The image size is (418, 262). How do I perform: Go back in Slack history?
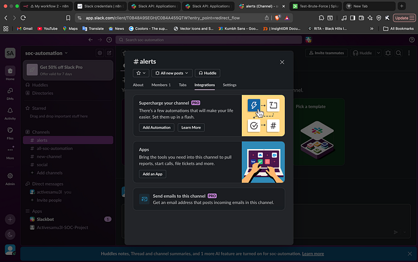click(91, 39)
